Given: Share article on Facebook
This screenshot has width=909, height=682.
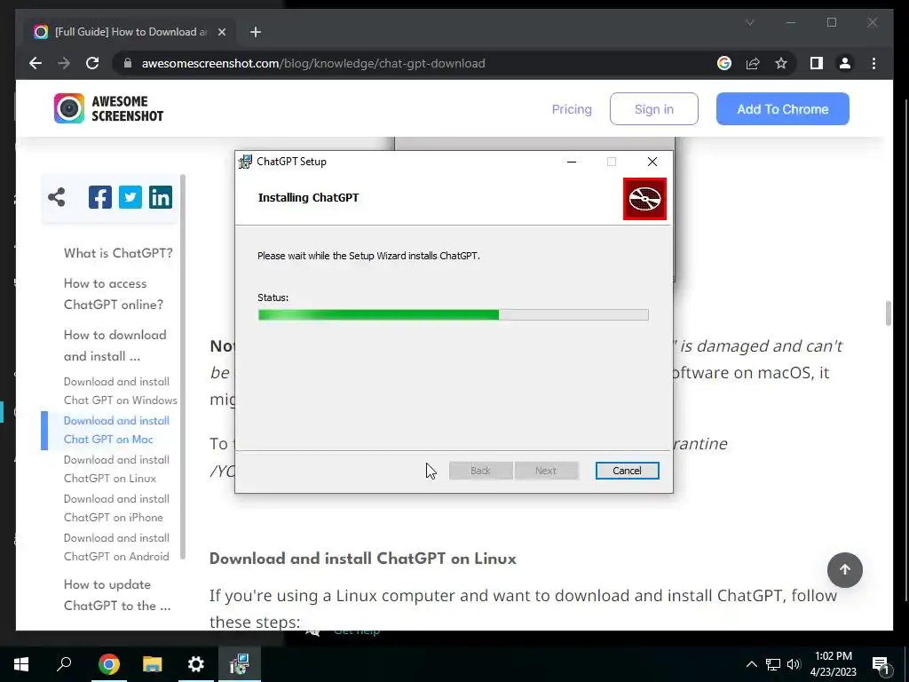Looking at the screenshot, I should 100,197.
